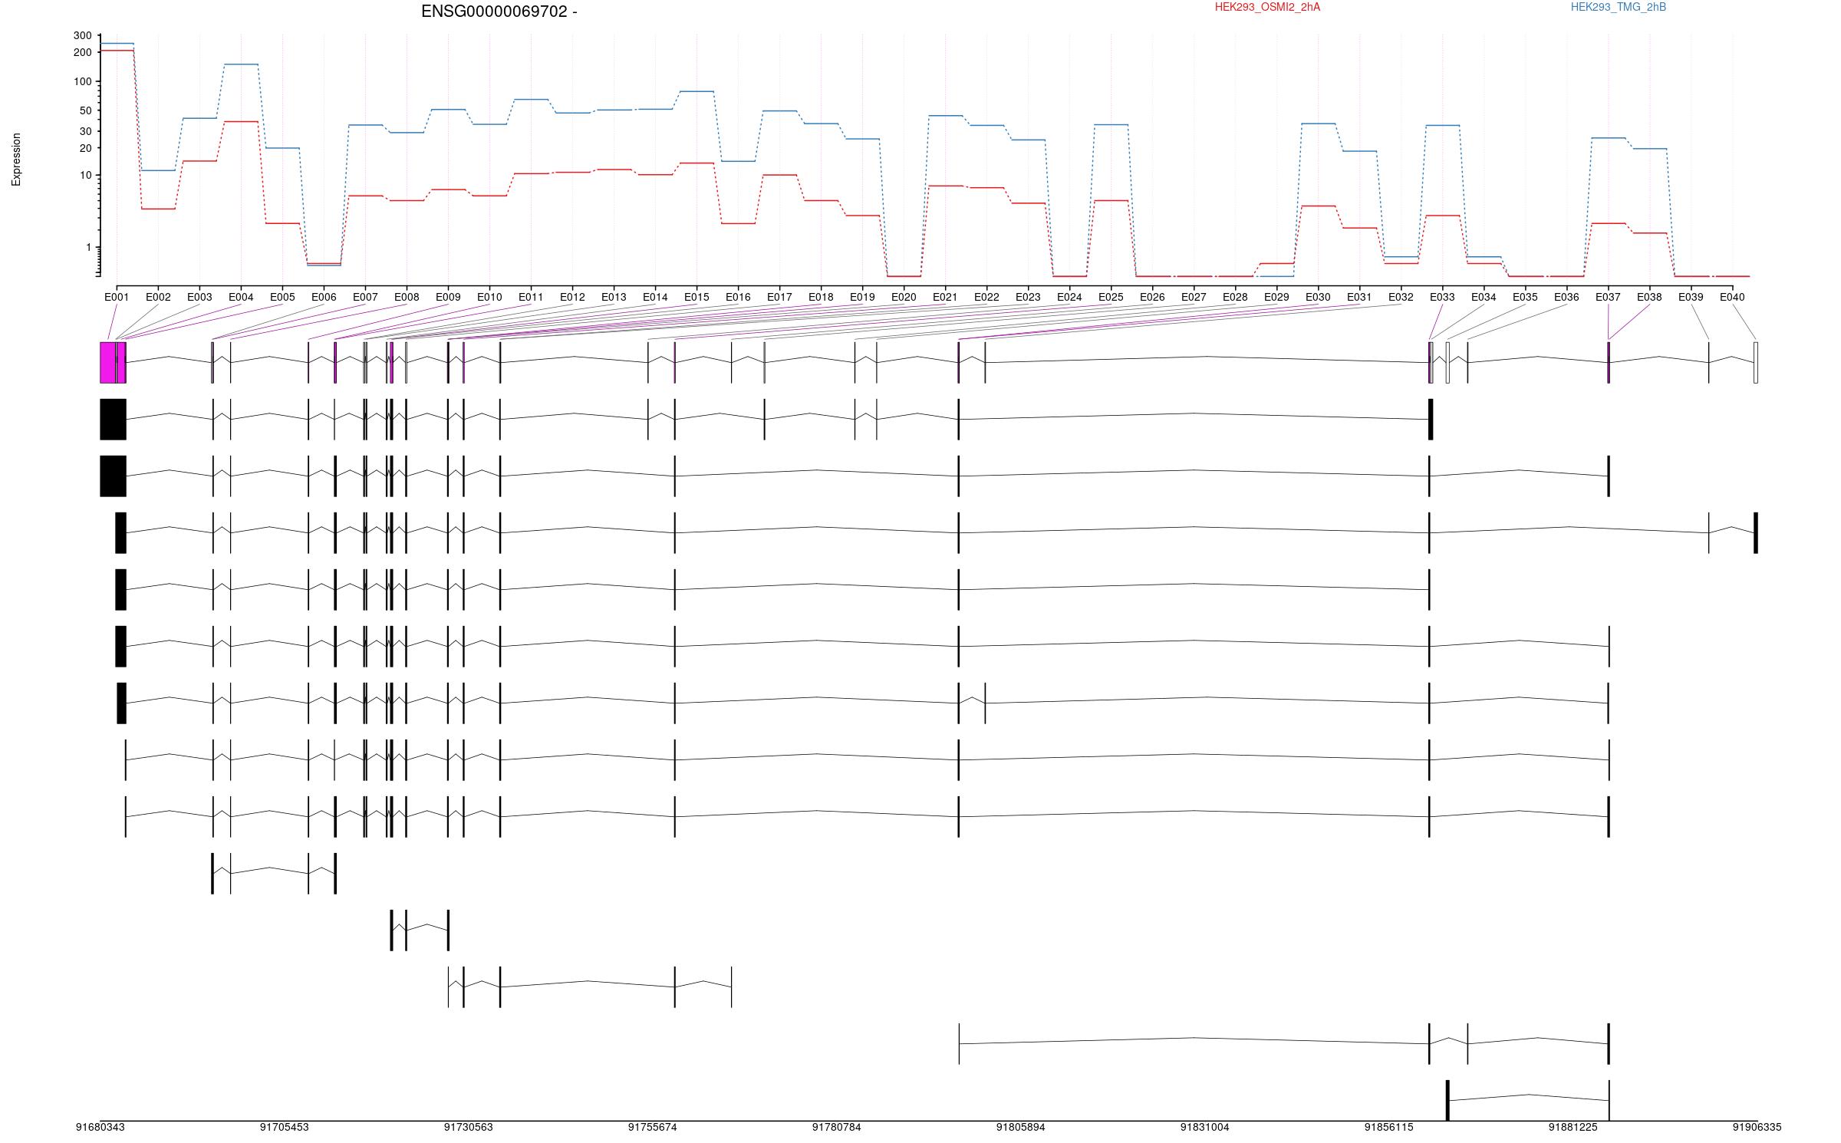Click genomic coordinate 91906335
This screenshot has height=1143, width=1841.
click(x=1757, y=1128)
